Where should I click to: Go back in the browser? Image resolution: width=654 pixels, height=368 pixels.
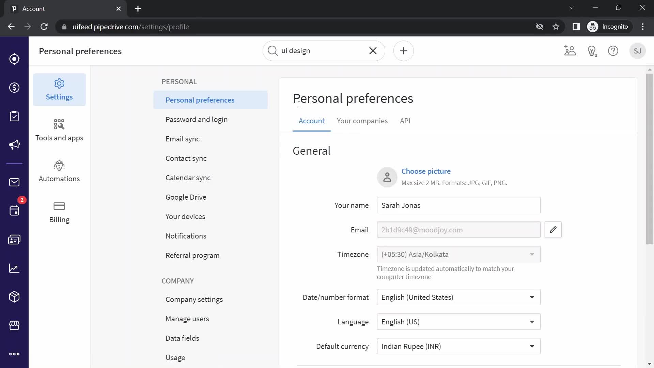(11, 27)
